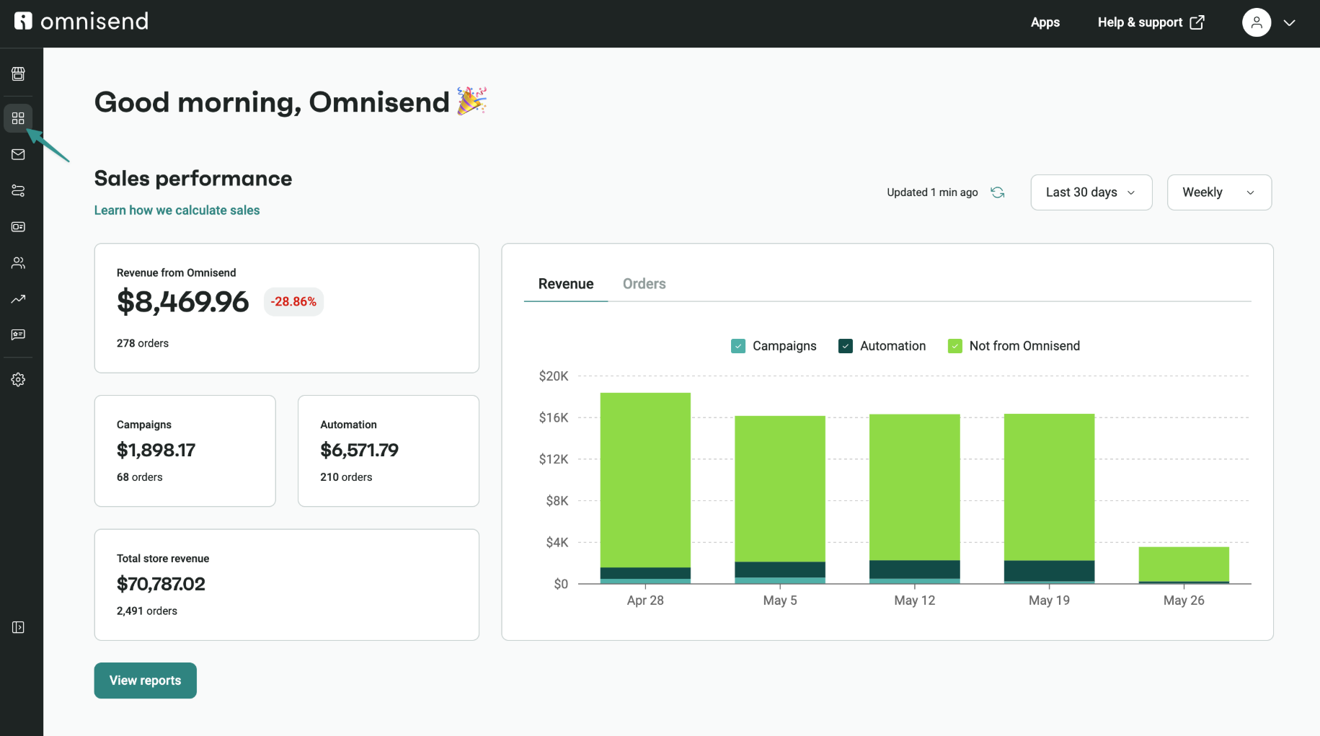Open the Audience people icon
The height and width of the screenshot is (736, 1320).
(18, 262)
